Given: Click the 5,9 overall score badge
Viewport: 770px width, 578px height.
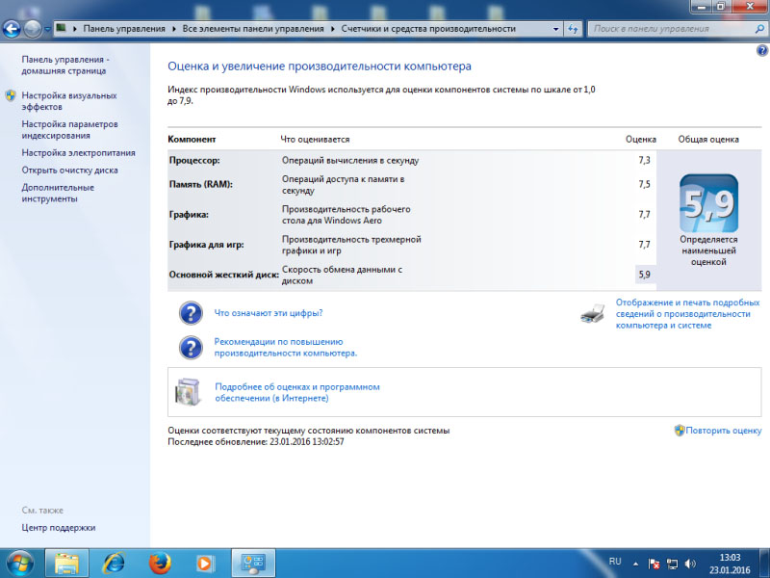Looking at the screenshot, I should coord(708,203).
